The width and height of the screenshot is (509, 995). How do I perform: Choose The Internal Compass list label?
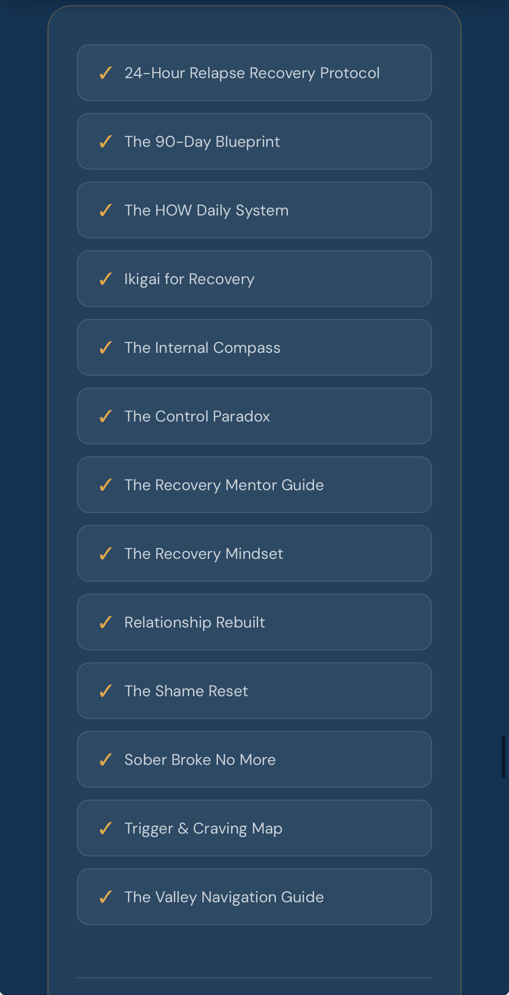coord(202,348)
